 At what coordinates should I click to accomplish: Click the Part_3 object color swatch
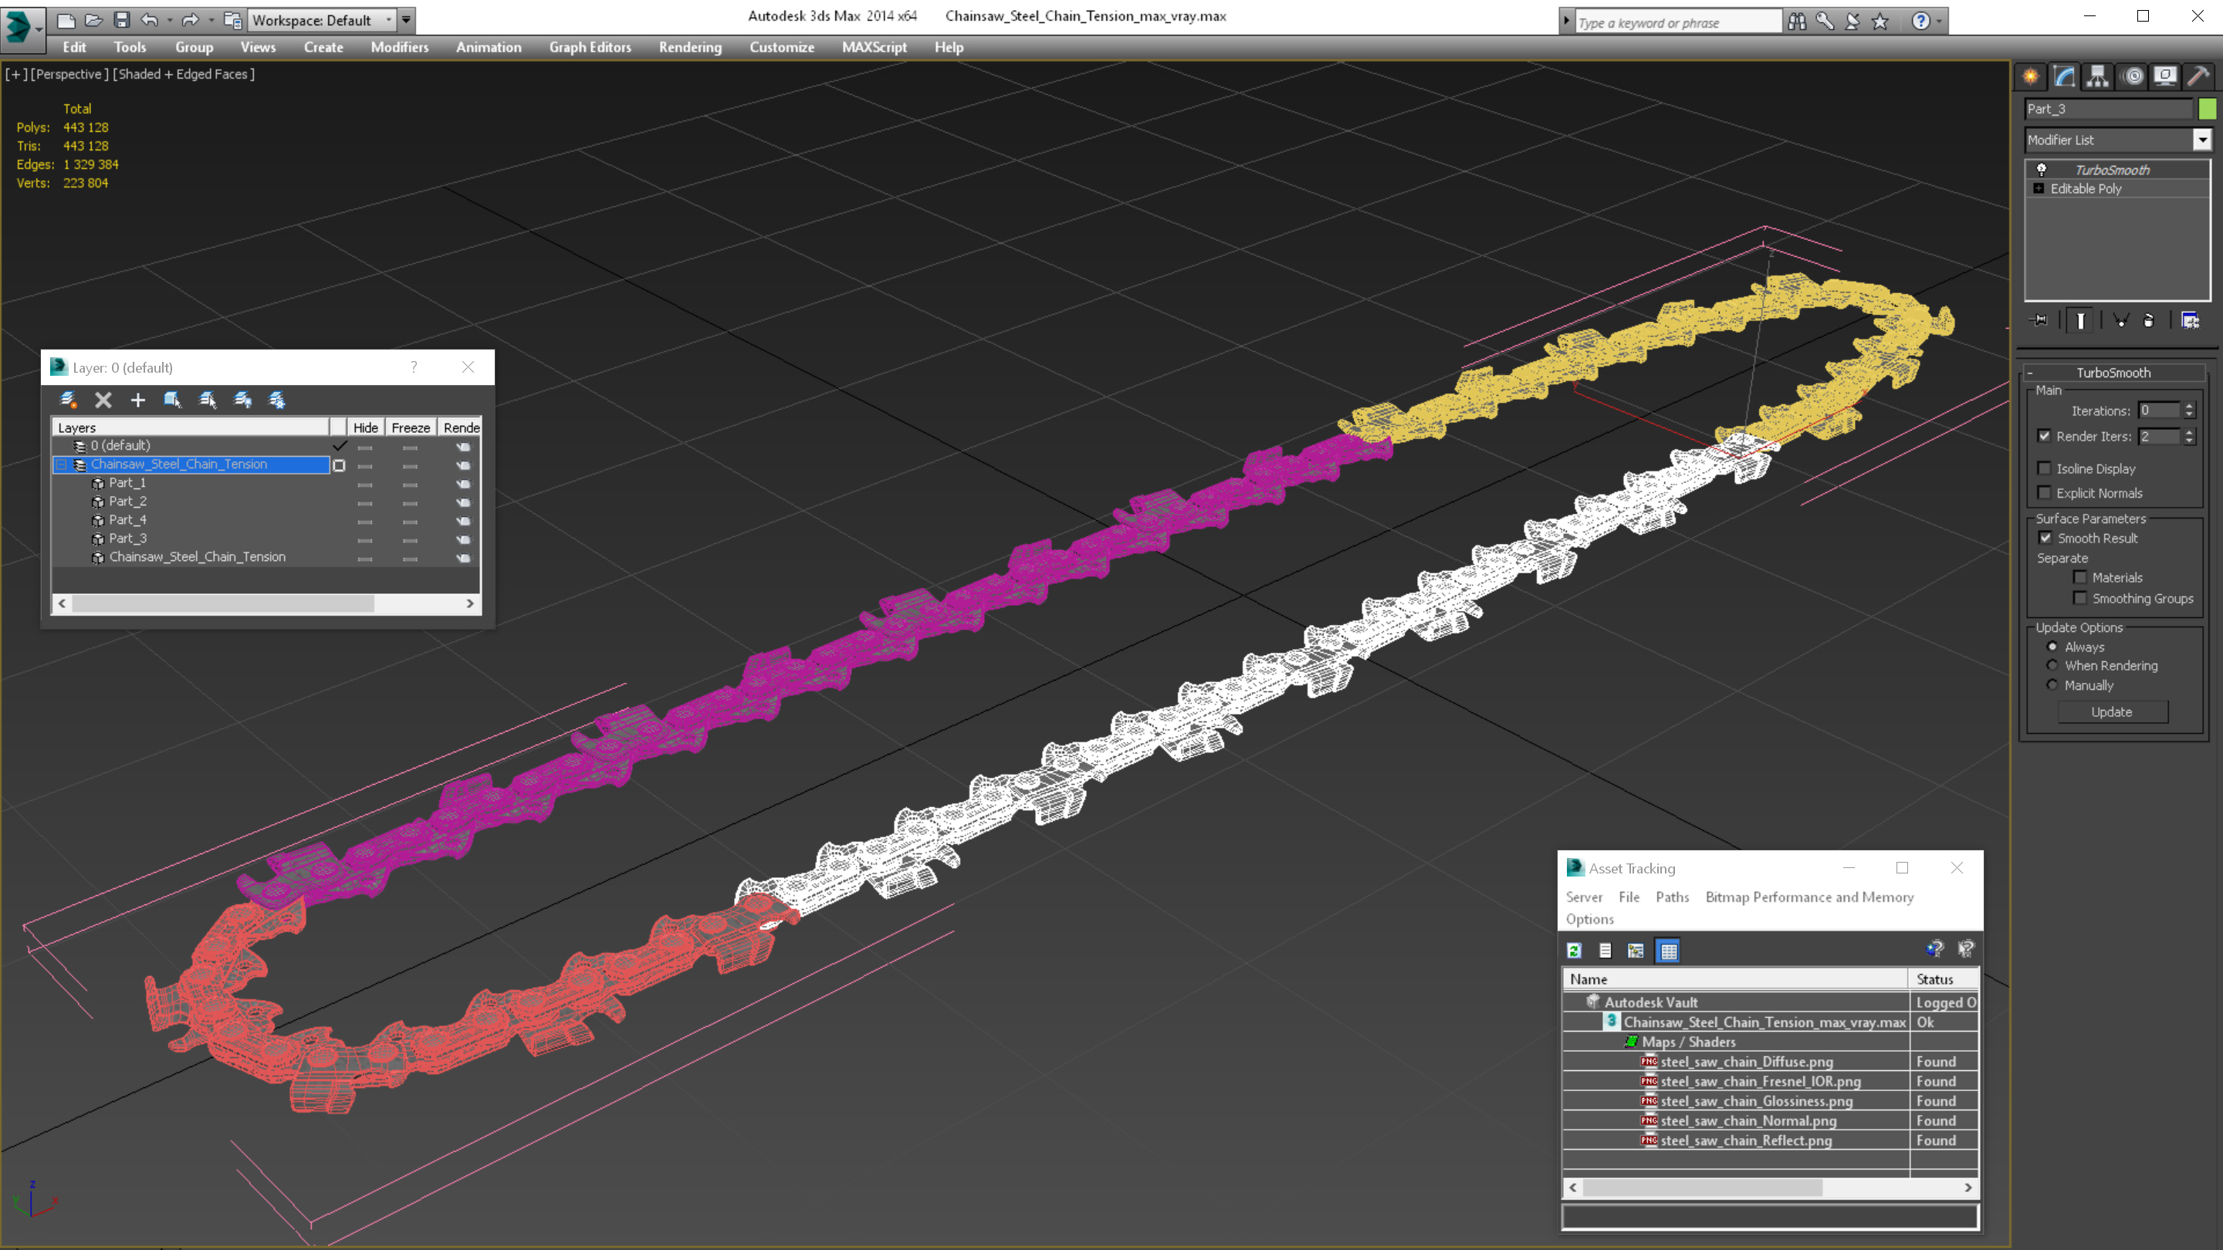(x=2207, y=109)
